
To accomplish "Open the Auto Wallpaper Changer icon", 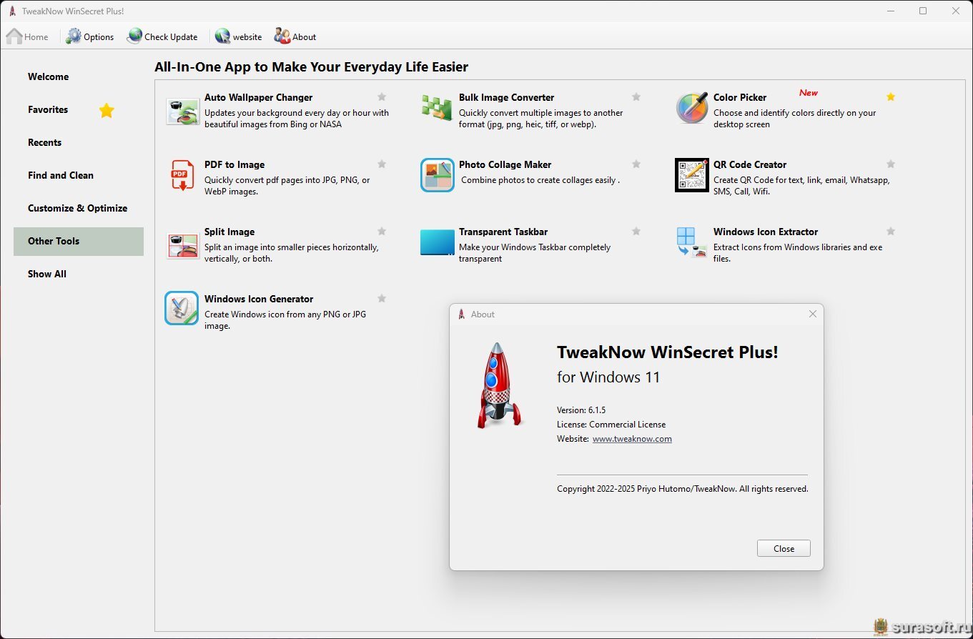I will 182,111.
